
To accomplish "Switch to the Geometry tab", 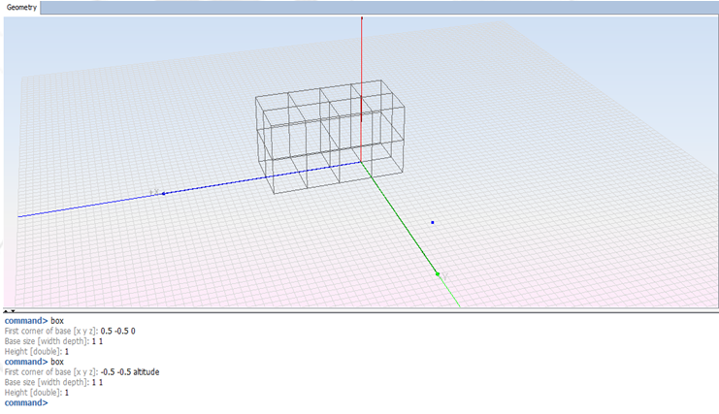I will [x=21, y=8].
